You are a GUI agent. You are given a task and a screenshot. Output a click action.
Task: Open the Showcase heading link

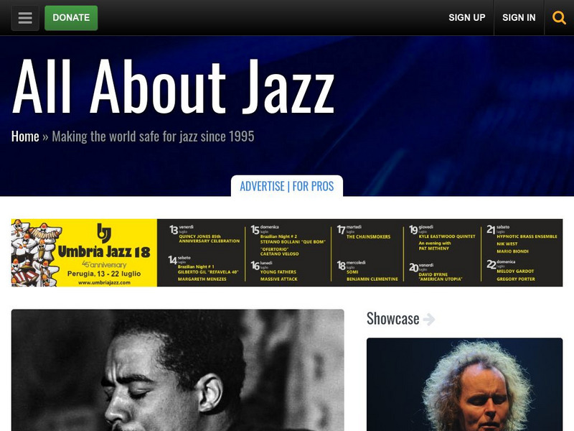click(x=392, y=318)
